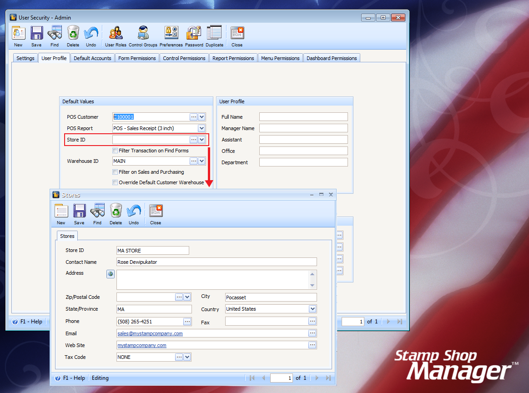Expand the POS Report dropdown
The width and height of the screenshot is (529, 393).
coord(202,128)
